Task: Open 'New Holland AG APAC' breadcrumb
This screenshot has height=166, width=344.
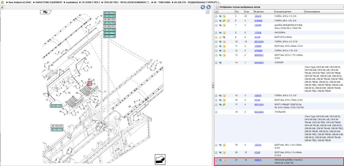Action: [19, 2]
